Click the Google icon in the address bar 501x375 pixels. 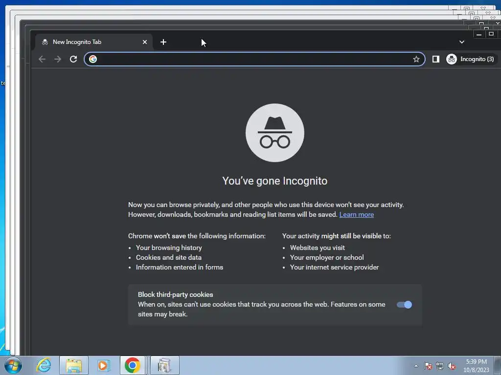click(93, 59)
